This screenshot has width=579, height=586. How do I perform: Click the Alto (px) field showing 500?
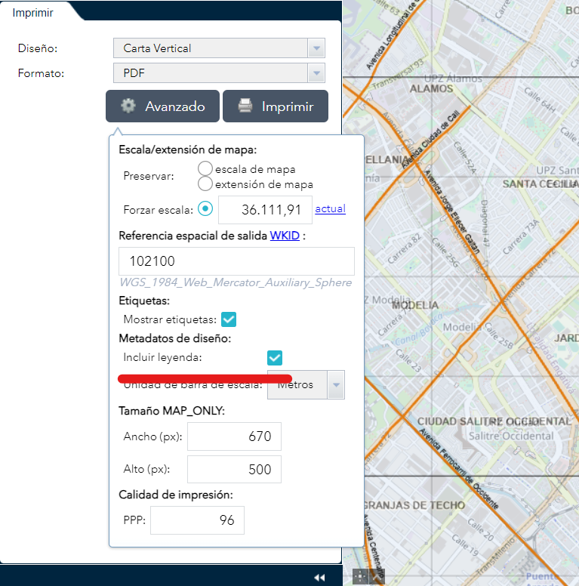pyautogui.click(x=234, y=470)
